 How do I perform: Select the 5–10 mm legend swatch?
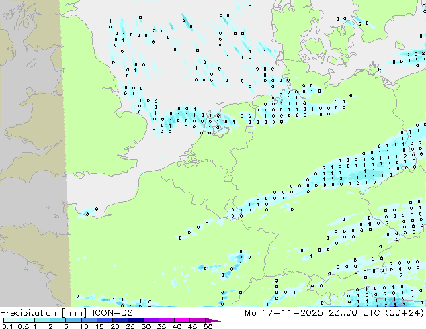coord(73,320)
